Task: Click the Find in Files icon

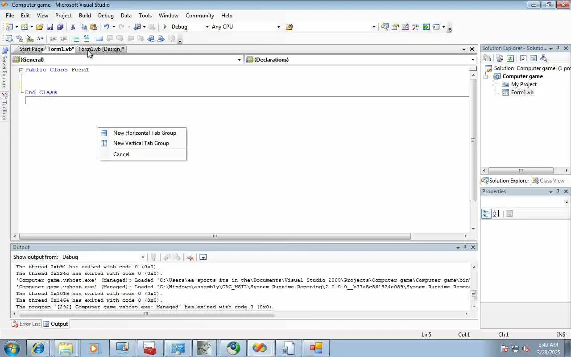Action: coord(289,27)
